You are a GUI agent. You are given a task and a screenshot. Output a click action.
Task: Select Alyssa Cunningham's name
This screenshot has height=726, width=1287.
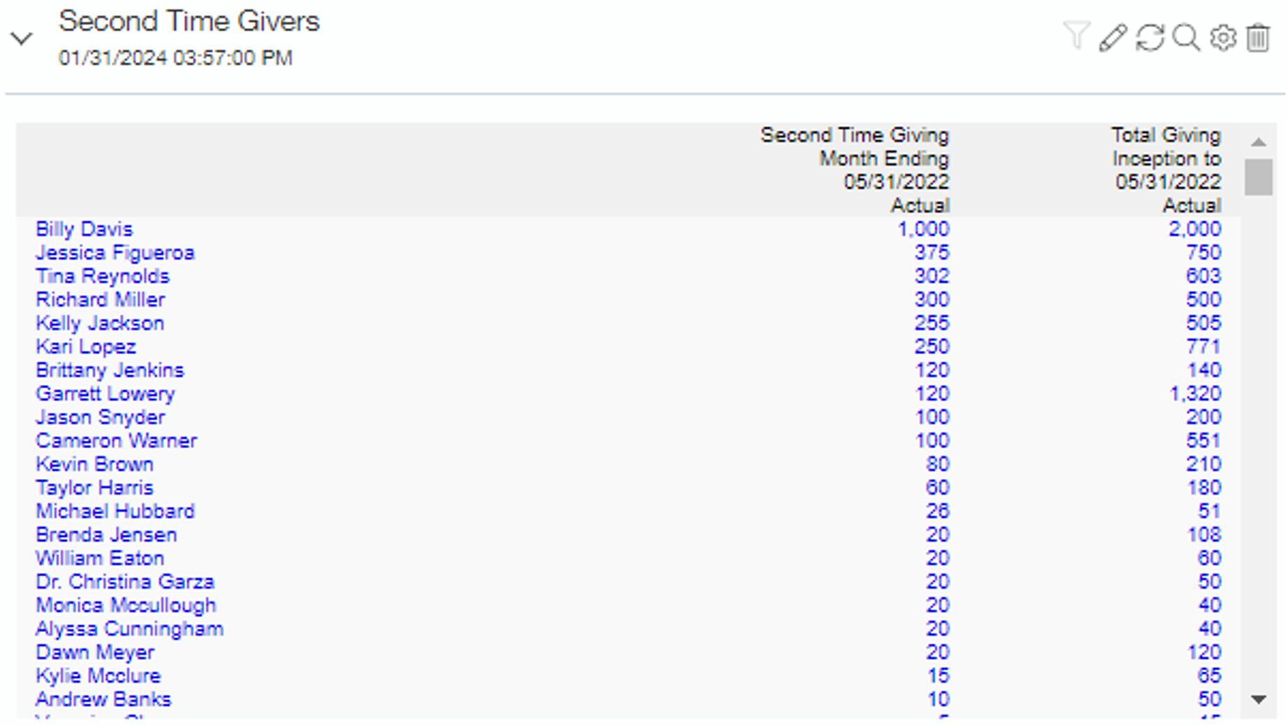click(130, 629)
